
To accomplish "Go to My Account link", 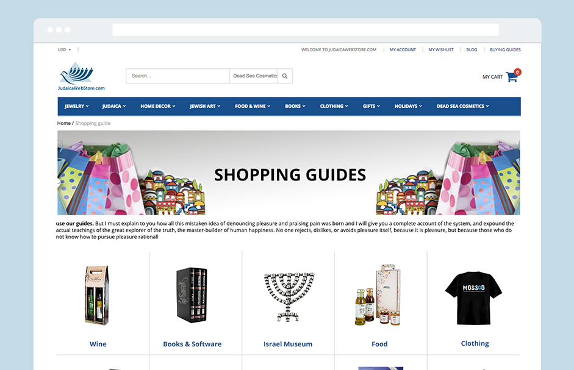I will point(403,50).
